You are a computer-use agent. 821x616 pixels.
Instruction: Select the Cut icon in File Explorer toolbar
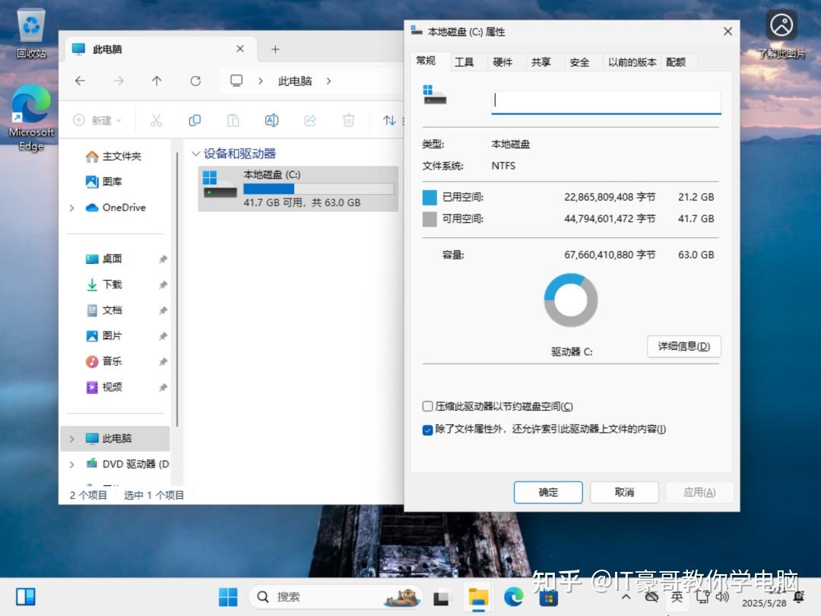[x=157, y=120]
